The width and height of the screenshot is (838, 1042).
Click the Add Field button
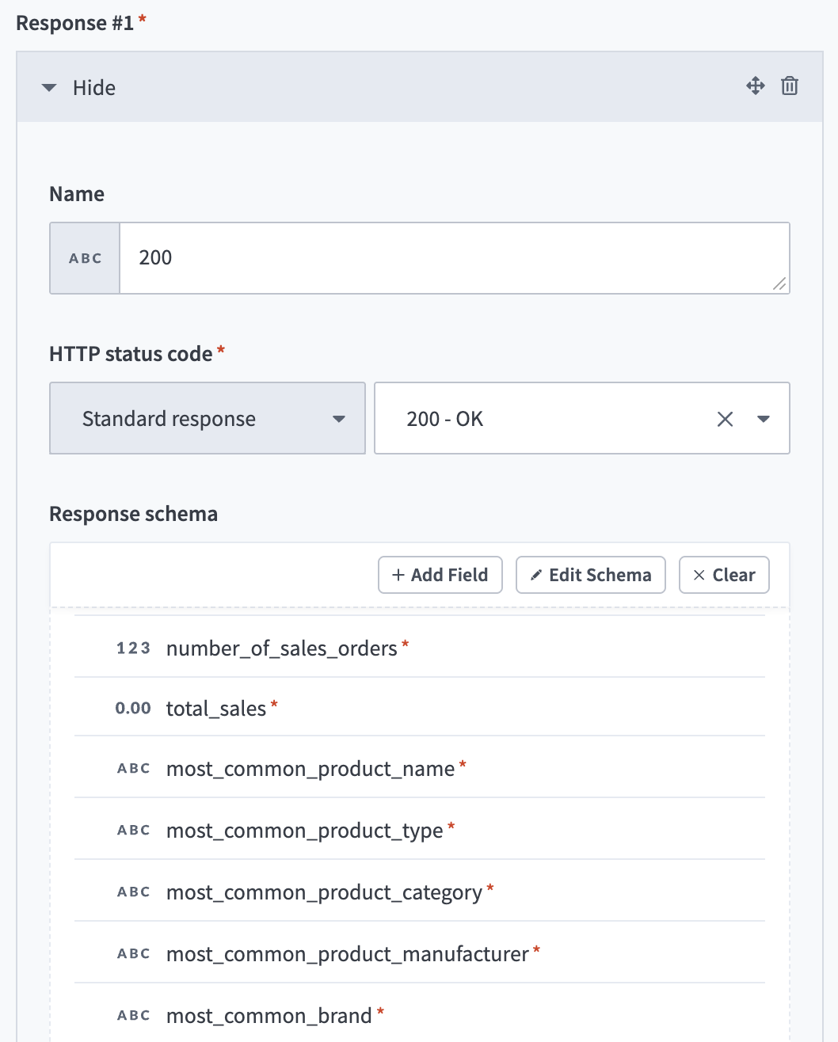[440, 575]
